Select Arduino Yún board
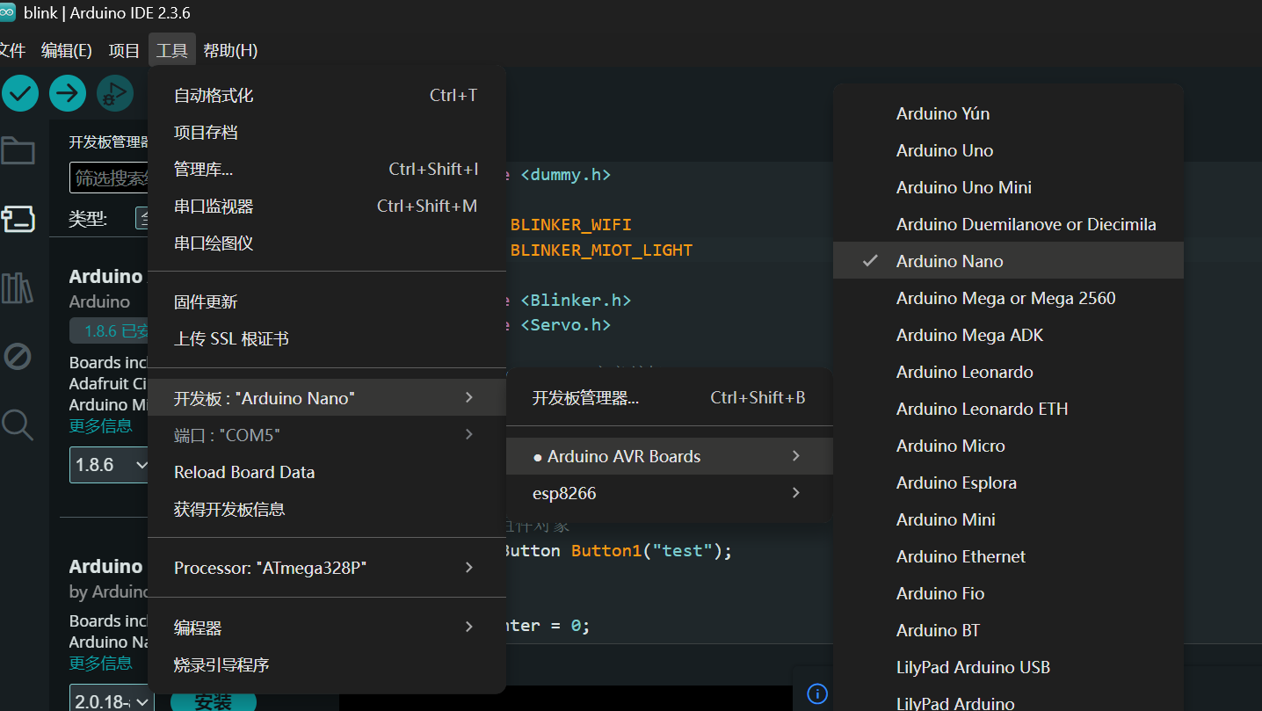 (1008, 113)
